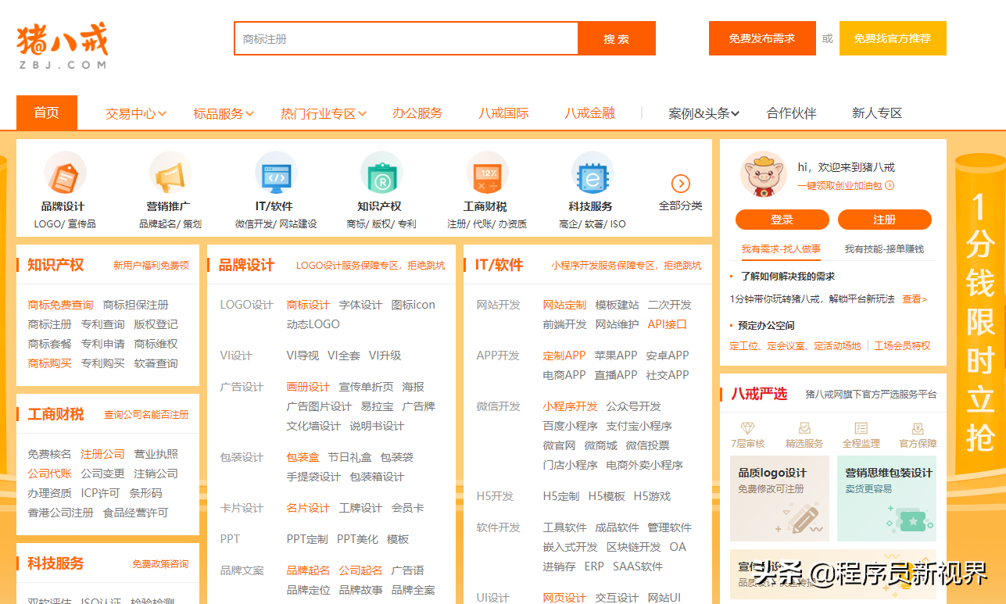Click the 精选服务 badge icon
This screenshot has width=1006, height=604.
[802, 429]
